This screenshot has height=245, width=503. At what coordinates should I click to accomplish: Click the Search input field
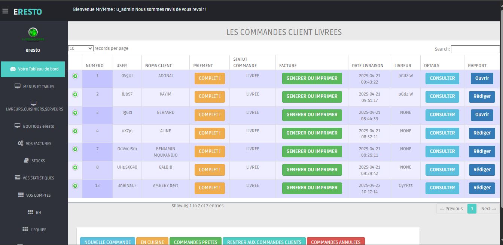click(x=475, y=49)
